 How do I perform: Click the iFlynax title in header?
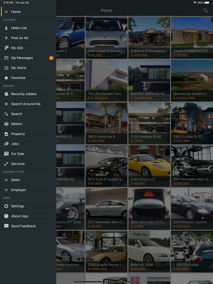106,10
